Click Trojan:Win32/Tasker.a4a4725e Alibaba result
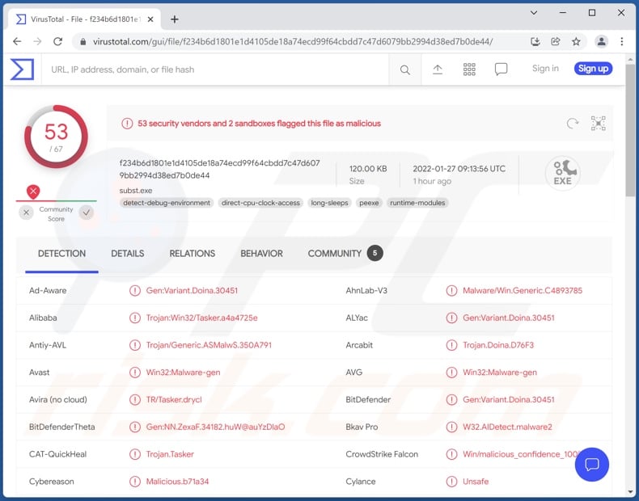Screen dimensions: 639x501 coord(201,318)
